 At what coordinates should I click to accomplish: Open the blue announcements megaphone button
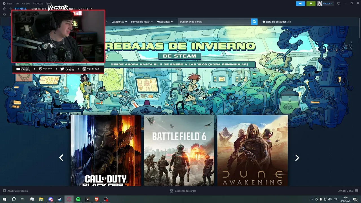300,4
